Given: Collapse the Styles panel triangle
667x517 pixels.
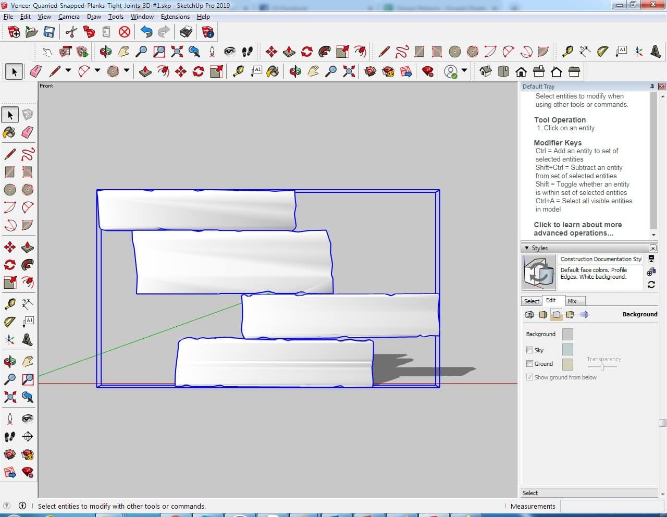Looking at the screenshot, I should pyautogui.click(x=527, y=248).
